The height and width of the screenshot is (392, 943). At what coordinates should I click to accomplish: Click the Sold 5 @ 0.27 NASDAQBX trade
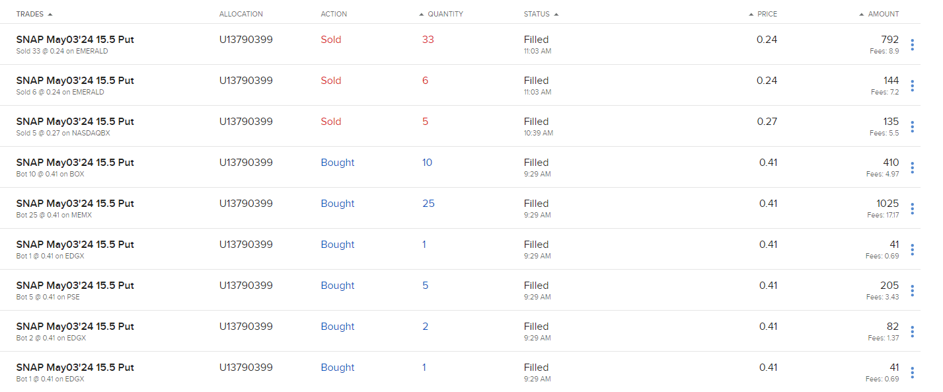point(75,122)
